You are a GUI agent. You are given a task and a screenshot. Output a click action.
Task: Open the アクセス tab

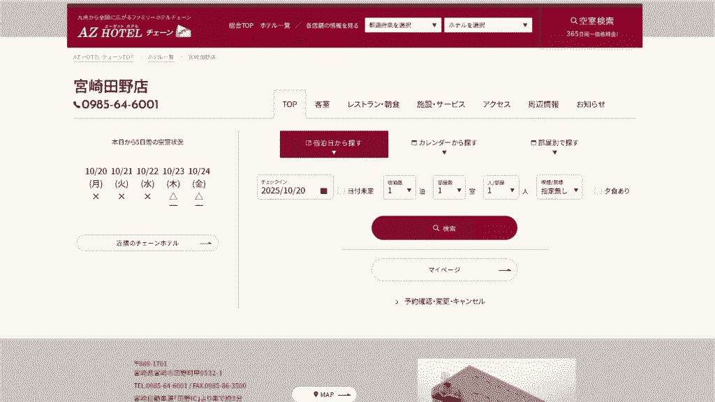[x=496, y=105]
